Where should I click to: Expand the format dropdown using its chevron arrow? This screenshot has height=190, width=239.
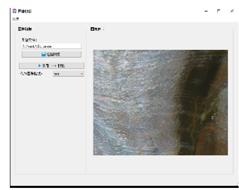pyautogui.click(x=82, y=74)
